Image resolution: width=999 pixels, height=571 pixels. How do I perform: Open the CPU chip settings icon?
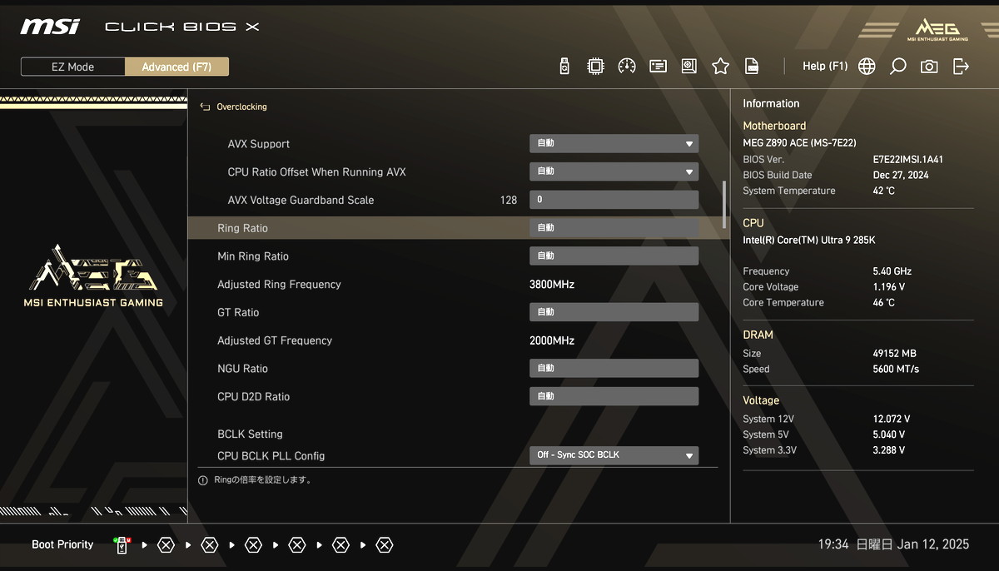pos(595,67)
